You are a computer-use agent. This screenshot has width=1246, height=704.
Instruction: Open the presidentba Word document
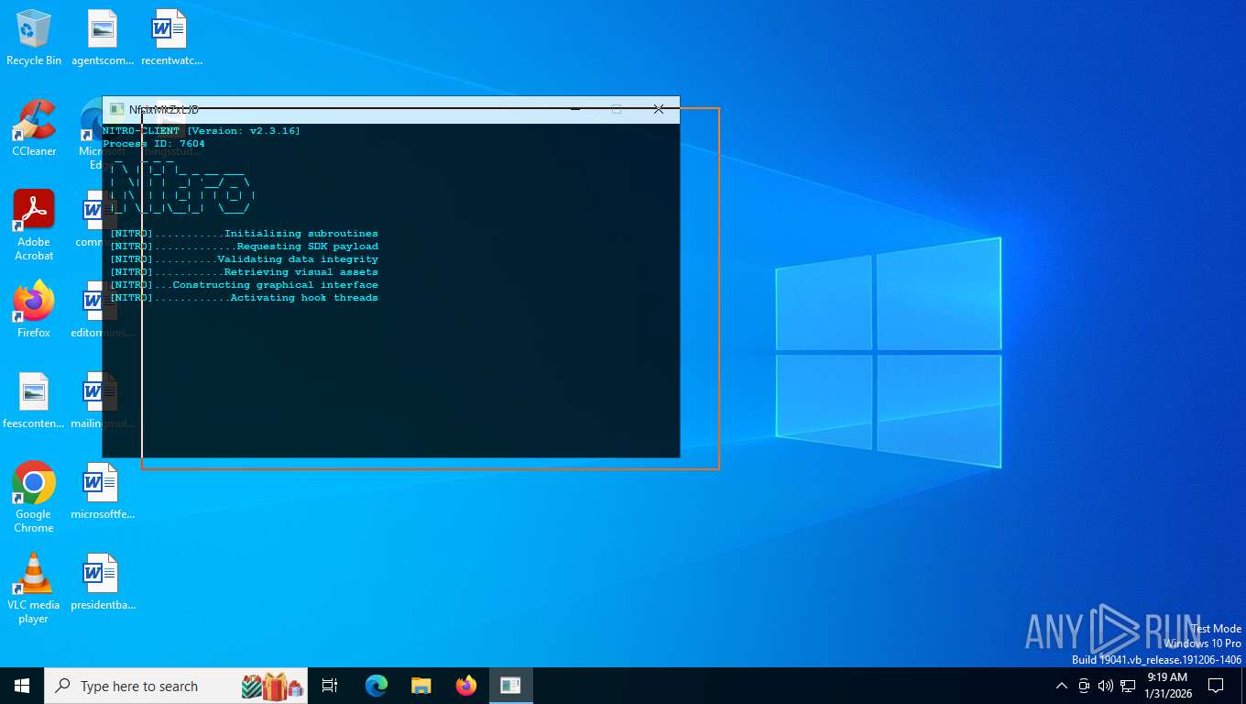(x=103, y=582)
